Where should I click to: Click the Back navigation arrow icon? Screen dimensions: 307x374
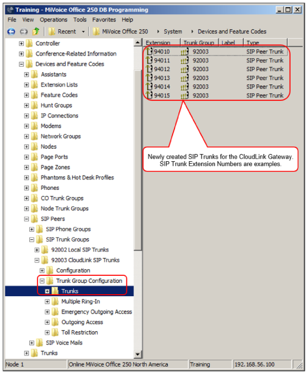pos(11,31)
